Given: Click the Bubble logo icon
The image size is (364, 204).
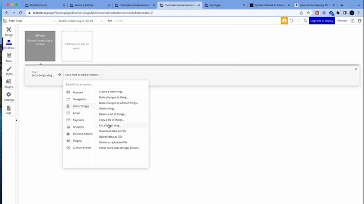Looking at the screenshot, I should (5, 20).
